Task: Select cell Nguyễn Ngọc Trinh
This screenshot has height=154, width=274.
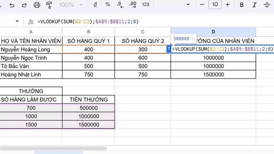Action: point(31,58)
